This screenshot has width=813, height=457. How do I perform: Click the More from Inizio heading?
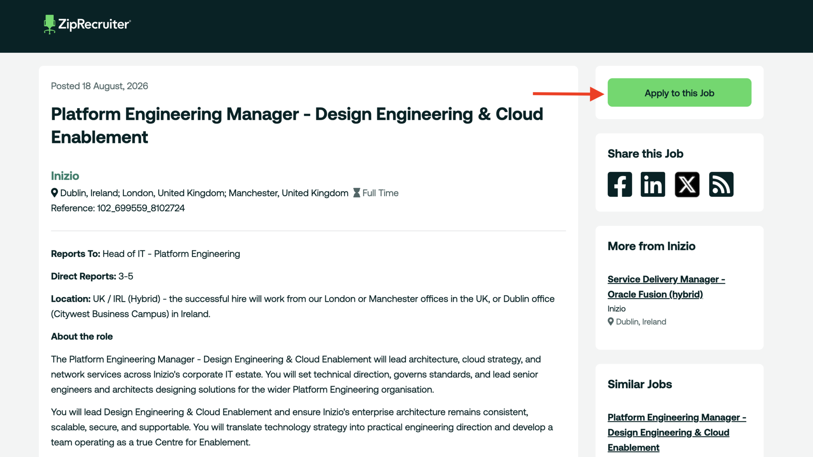[x=651, y=246]
